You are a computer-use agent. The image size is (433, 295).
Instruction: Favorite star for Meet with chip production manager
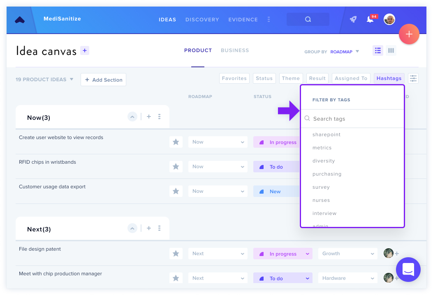(x=176, y=278)
